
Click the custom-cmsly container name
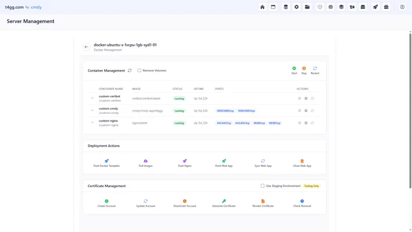(108, 108)
